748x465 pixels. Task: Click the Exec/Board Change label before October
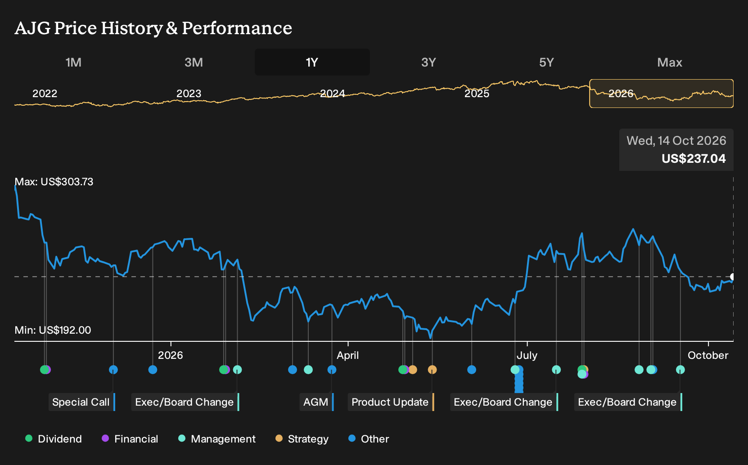628,402
